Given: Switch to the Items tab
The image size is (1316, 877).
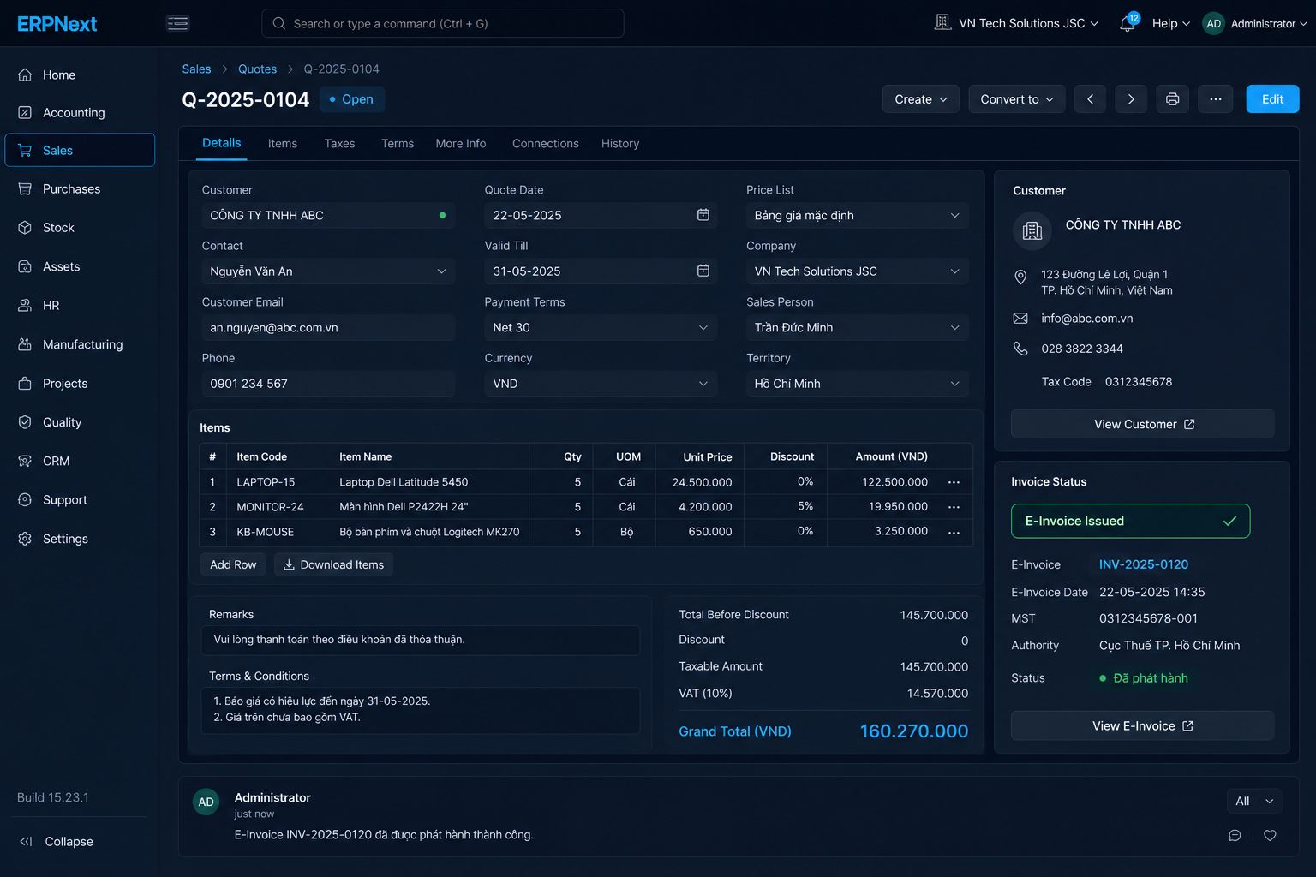Looking at the screenshot, I should 283,143.
